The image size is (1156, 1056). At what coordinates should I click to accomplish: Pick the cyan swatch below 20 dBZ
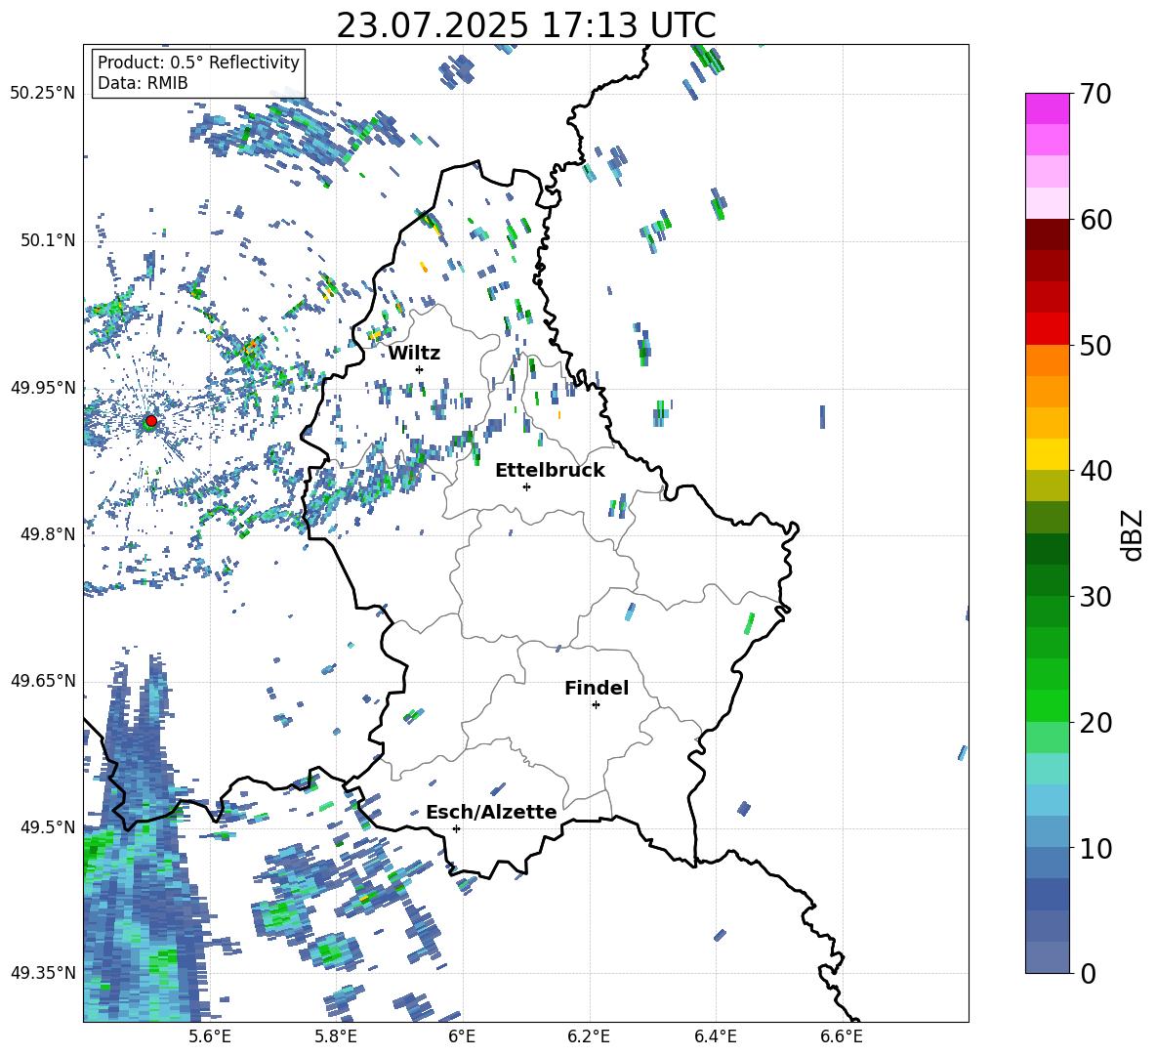point(1047,769)
